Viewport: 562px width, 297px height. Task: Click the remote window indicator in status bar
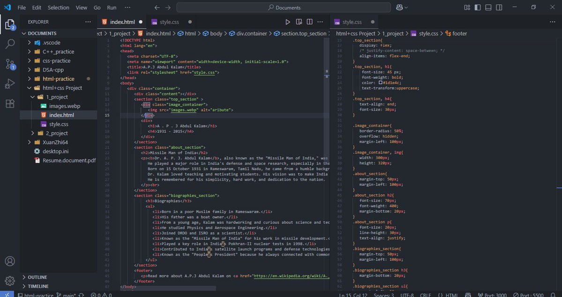(x=7, y=295)
